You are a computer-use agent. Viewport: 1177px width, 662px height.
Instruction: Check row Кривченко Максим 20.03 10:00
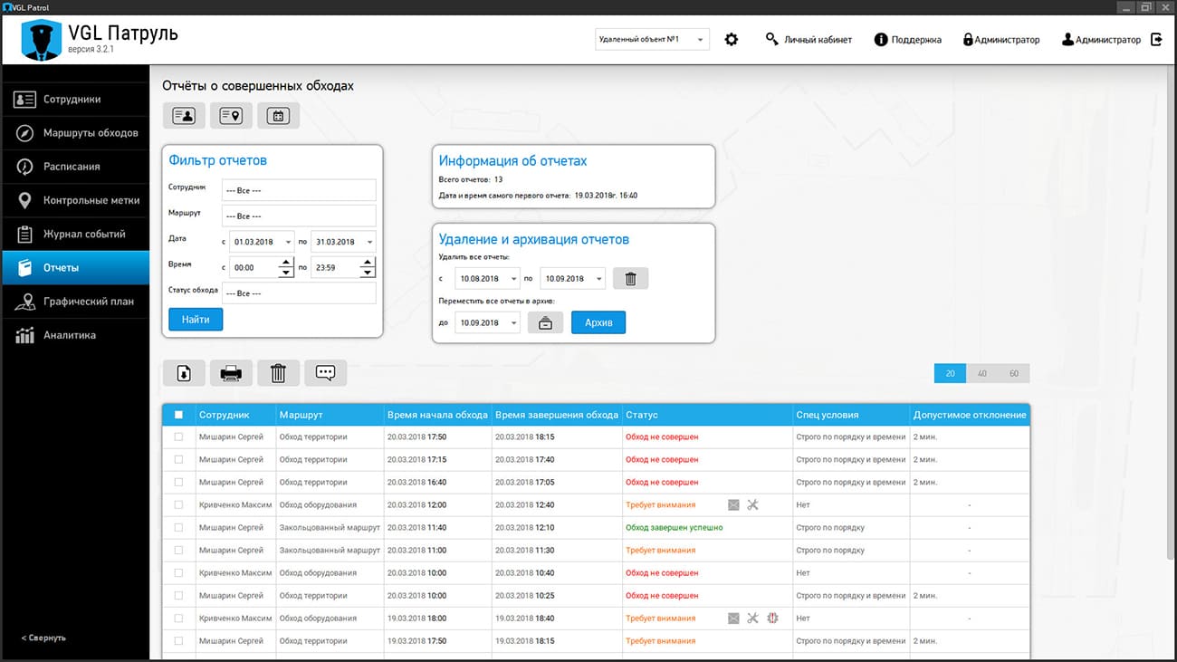click(178, 573)
